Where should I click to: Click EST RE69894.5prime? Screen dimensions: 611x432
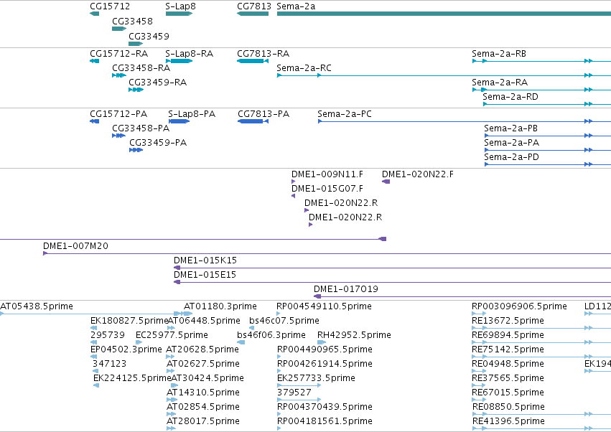click(508, 335)
